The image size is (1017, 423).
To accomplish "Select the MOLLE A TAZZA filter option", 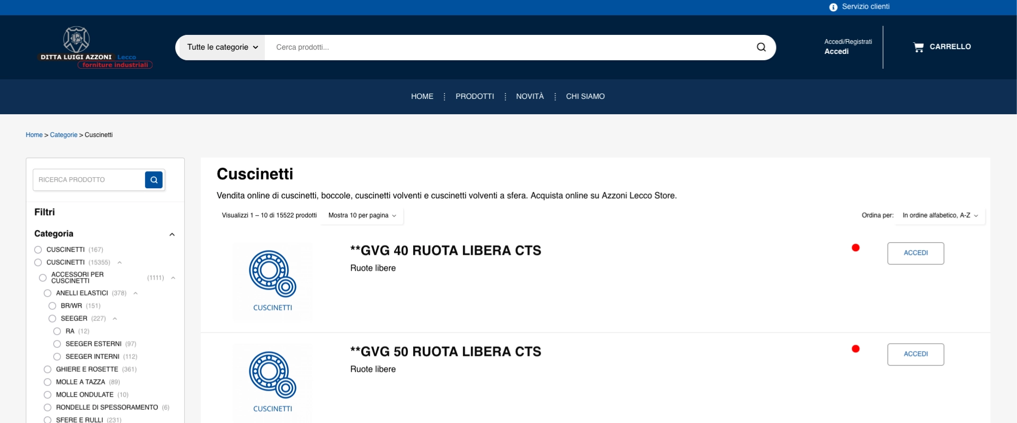I will click(48, 382).
